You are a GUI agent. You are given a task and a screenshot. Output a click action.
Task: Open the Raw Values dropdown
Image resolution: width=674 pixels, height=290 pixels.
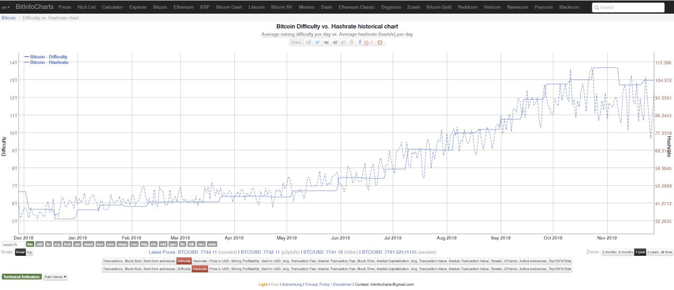pos(55,276)
